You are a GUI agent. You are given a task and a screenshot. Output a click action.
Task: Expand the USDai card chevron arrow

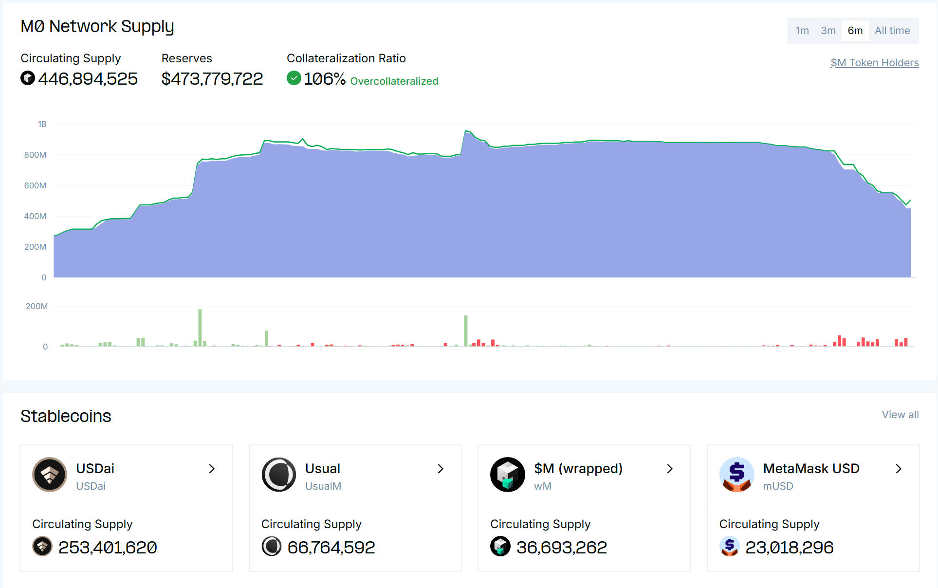(x=212, y=469)
